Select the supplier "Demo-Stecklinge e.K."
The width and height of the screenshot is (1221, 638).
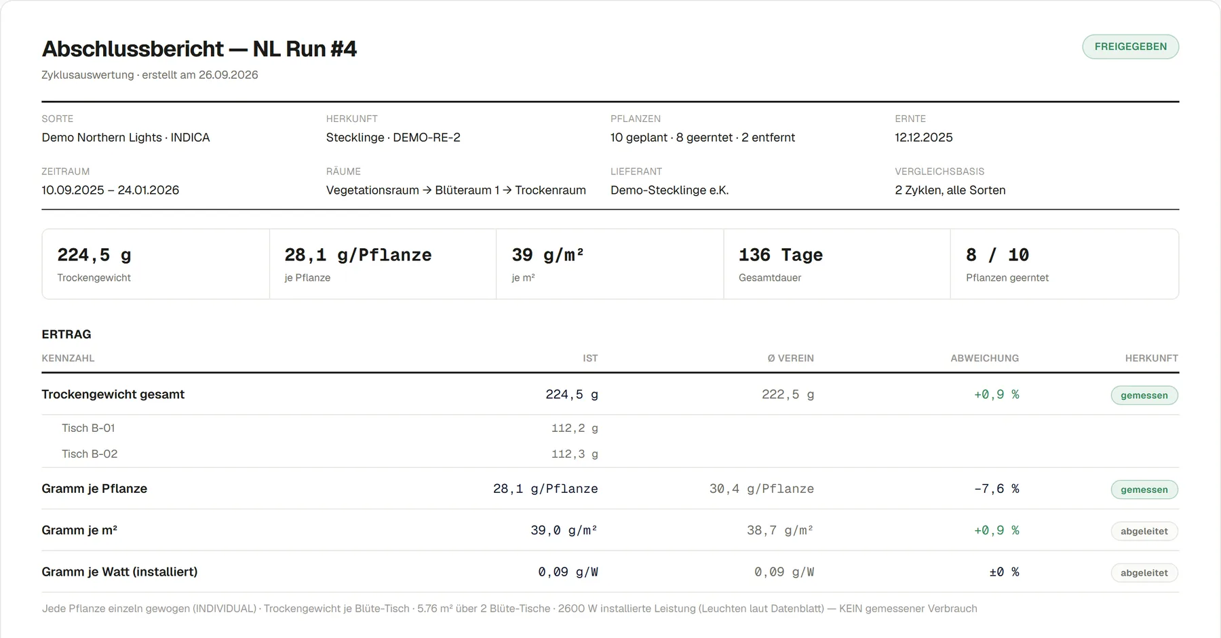tap(670, 190)
